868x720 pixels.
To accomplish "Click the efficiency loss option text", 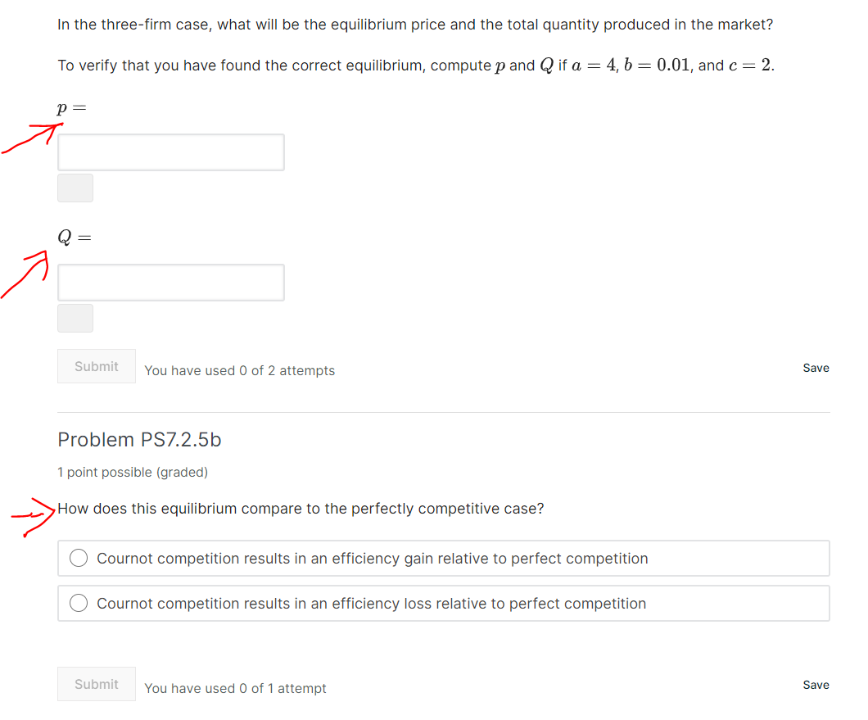I will (372, 603).
